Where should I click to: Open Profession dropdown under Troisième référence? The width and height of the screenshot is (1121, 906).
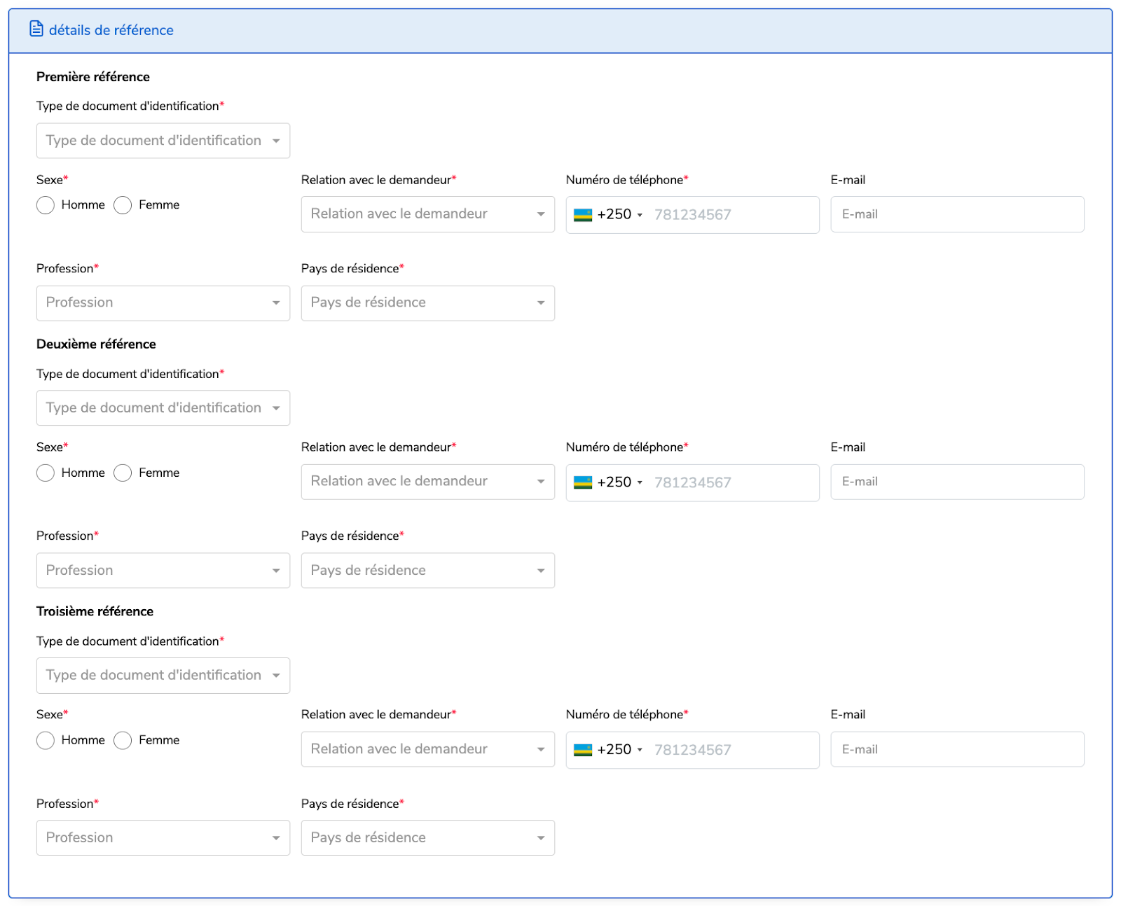click(163, 837)
